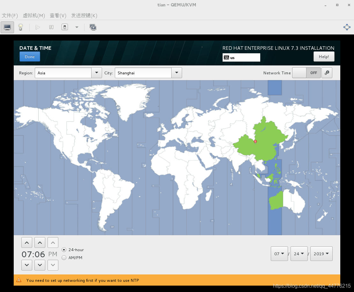Click the NTP warning triangle icon
The width and height of the screenshot is (354, 292).
pyautogui.click(x=19, y=280)
